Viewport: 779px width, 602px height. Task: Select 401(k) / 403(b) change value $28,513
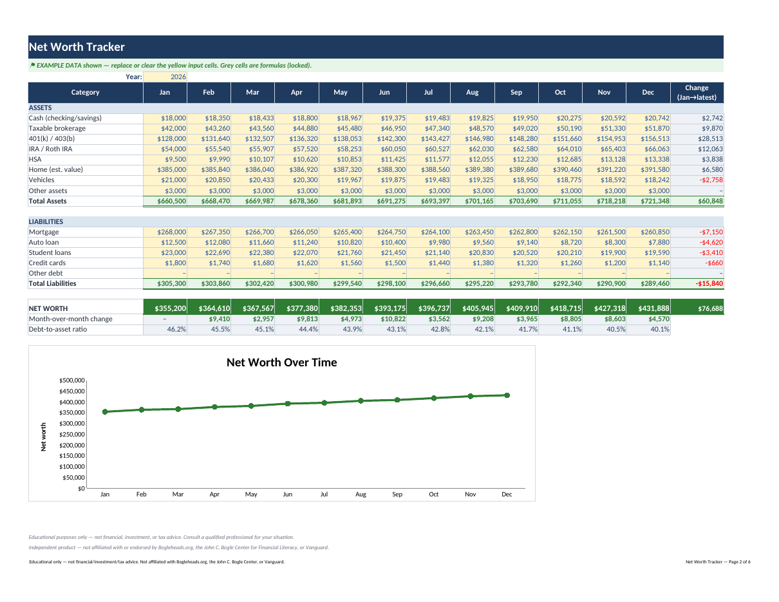697,138
